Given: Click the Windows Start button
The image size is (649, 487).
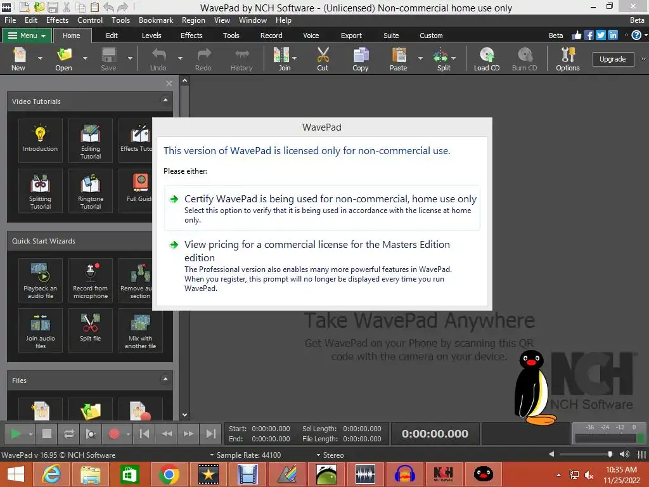Looking at the screenshot, I should 16,474.
